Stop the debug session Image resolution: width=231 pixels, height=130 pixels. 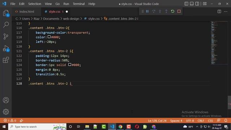[x=179, y=11]
